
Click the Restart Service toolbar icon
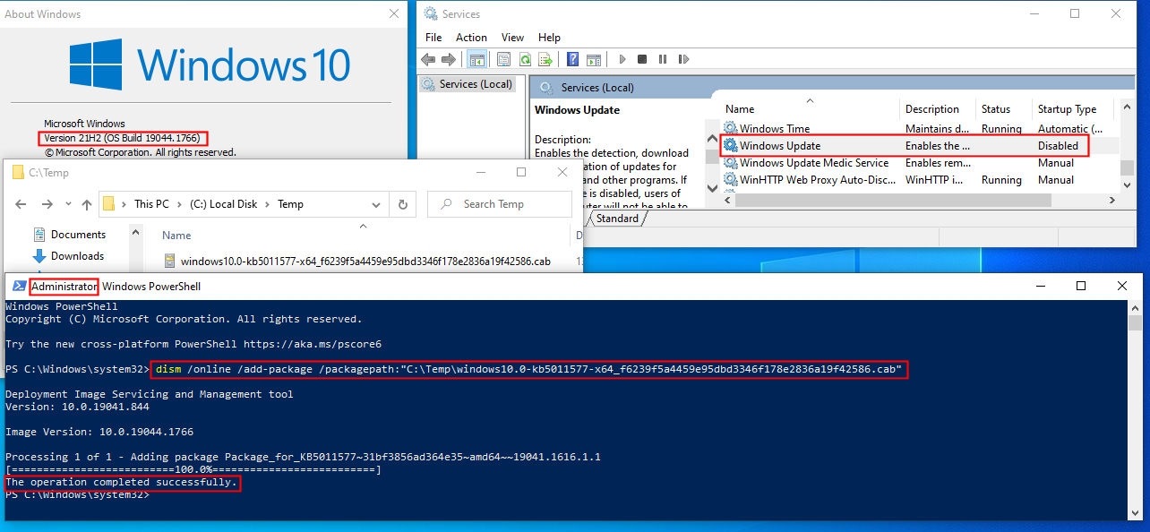[682, 59]
